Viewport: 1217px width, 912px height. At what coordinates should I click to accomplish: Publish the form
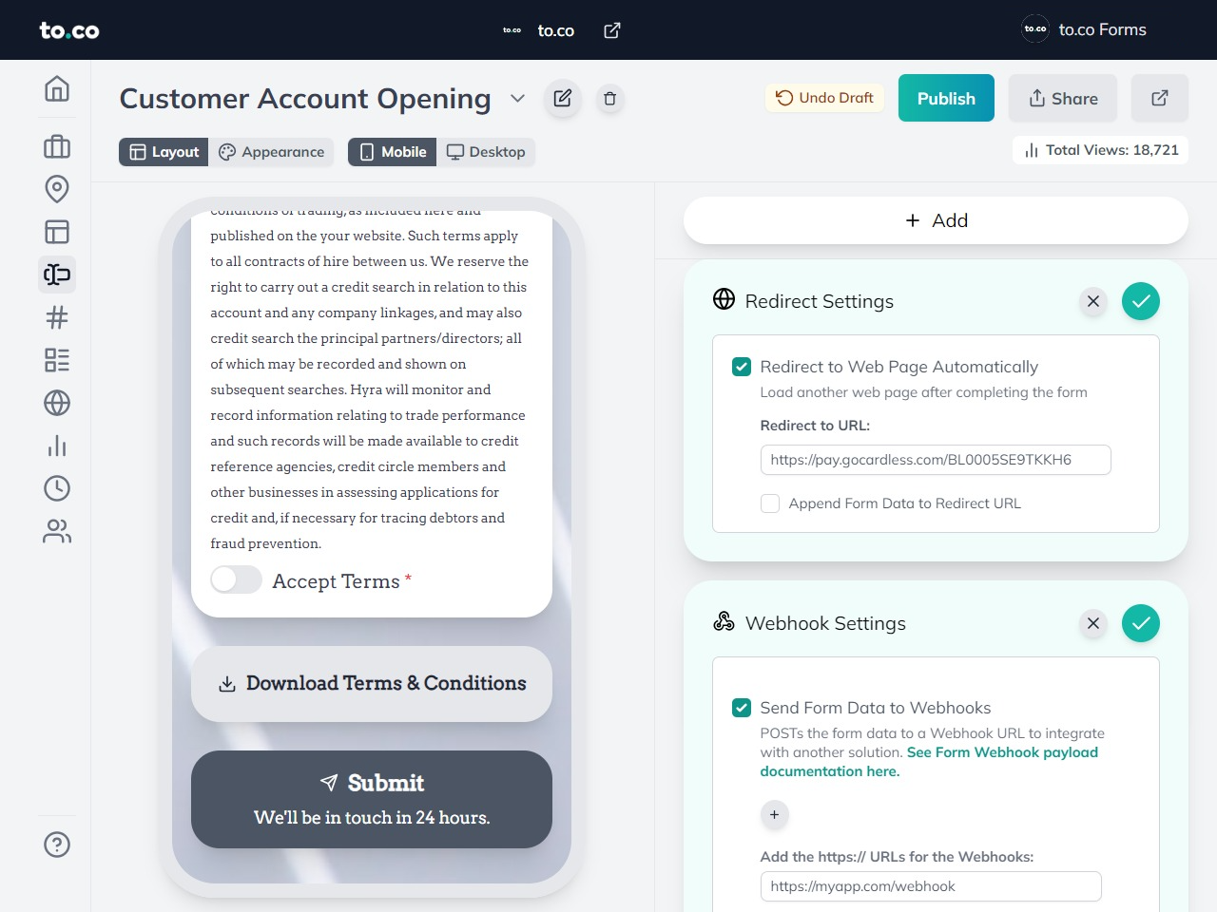946,98
